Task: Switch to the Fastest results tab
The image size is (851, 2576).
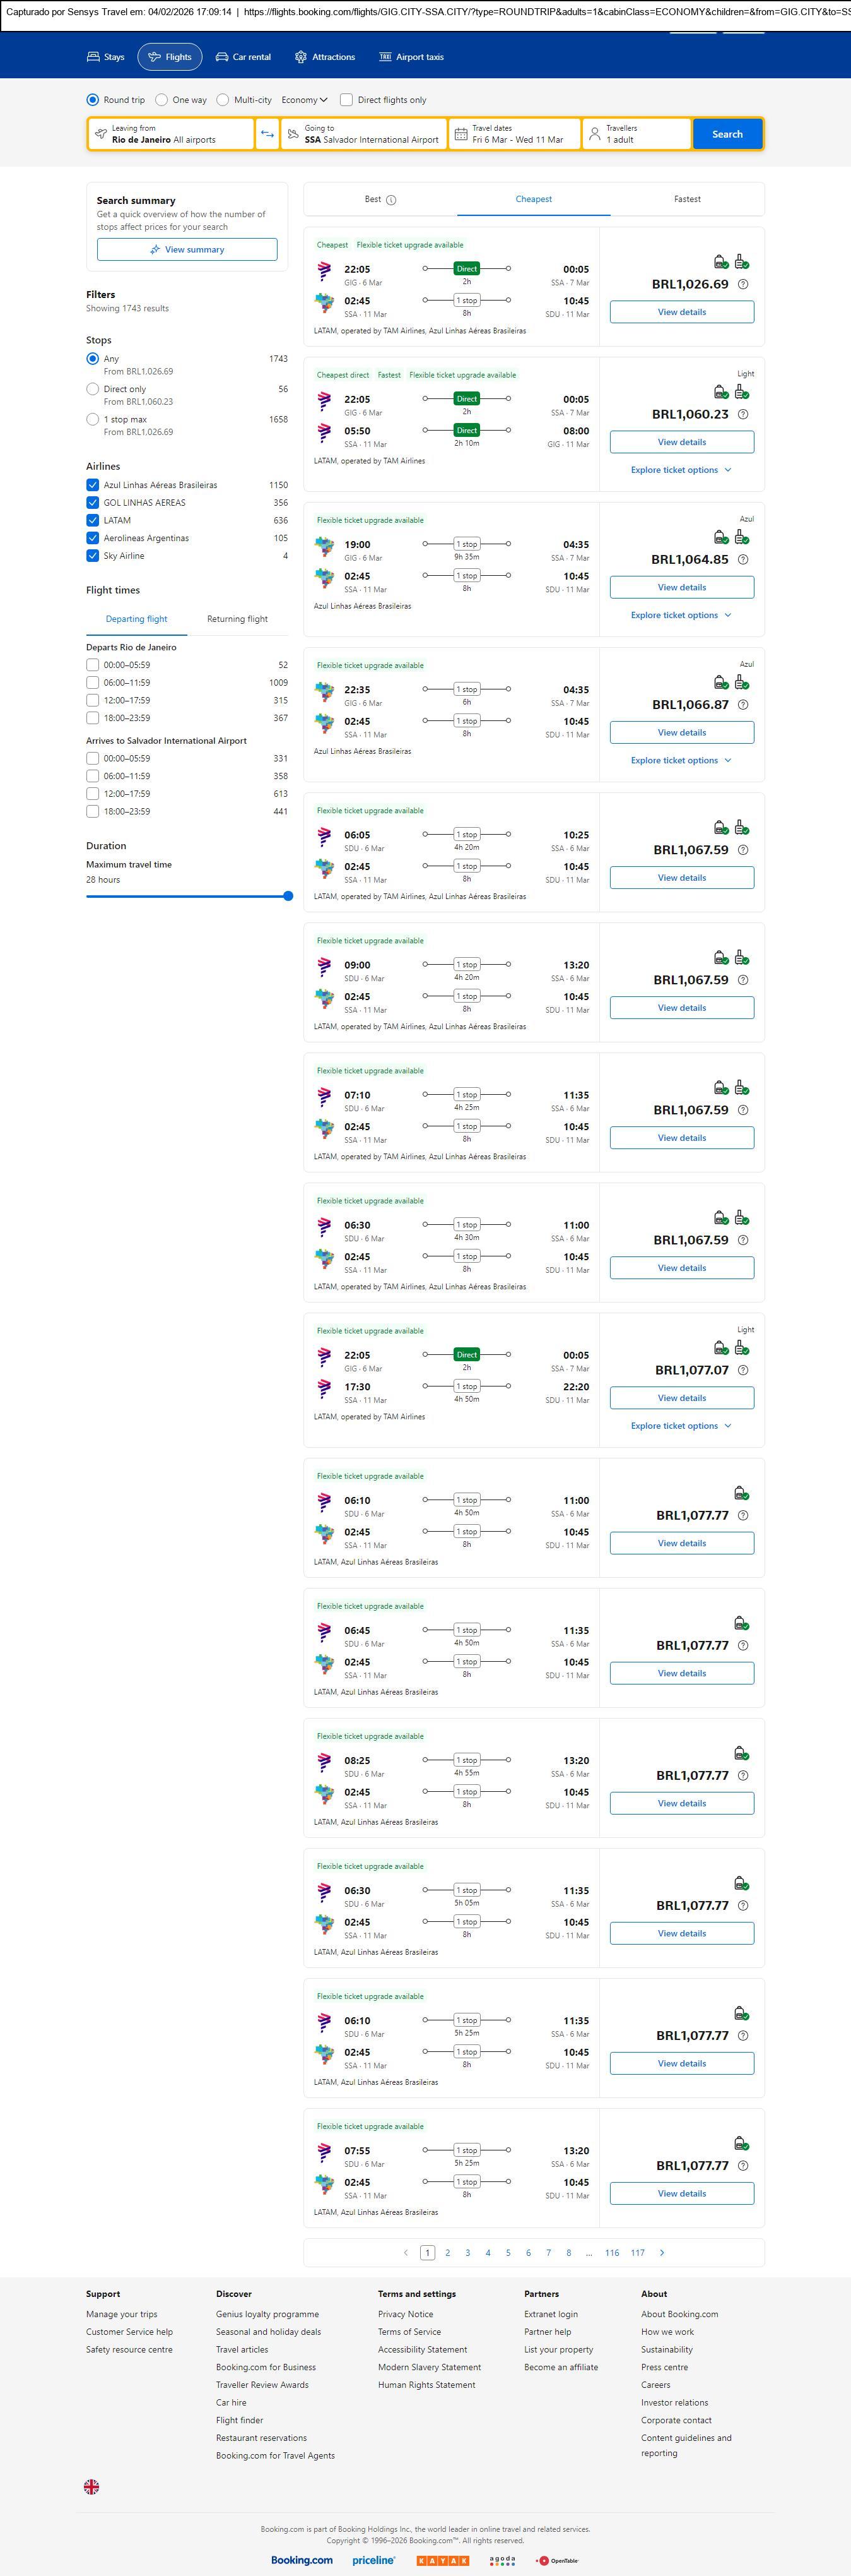Action: point(686,199)
